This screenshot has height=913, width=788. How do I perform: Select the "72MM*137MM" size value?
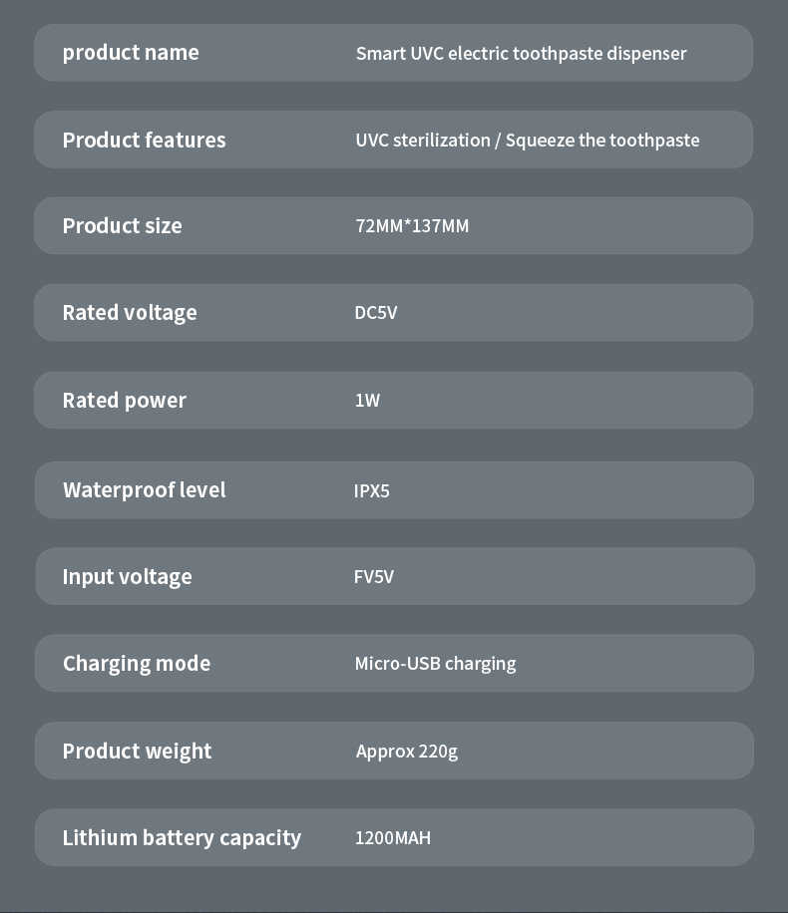[412, 226]
